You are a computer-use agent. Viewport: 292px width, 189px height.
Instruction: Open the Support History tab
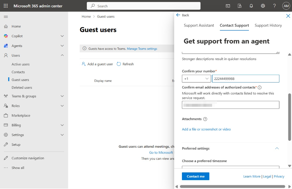pos(268,25)
